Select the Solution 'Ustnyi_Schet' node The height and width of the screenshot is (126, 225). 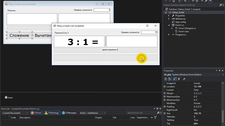(x=185, y=9)
